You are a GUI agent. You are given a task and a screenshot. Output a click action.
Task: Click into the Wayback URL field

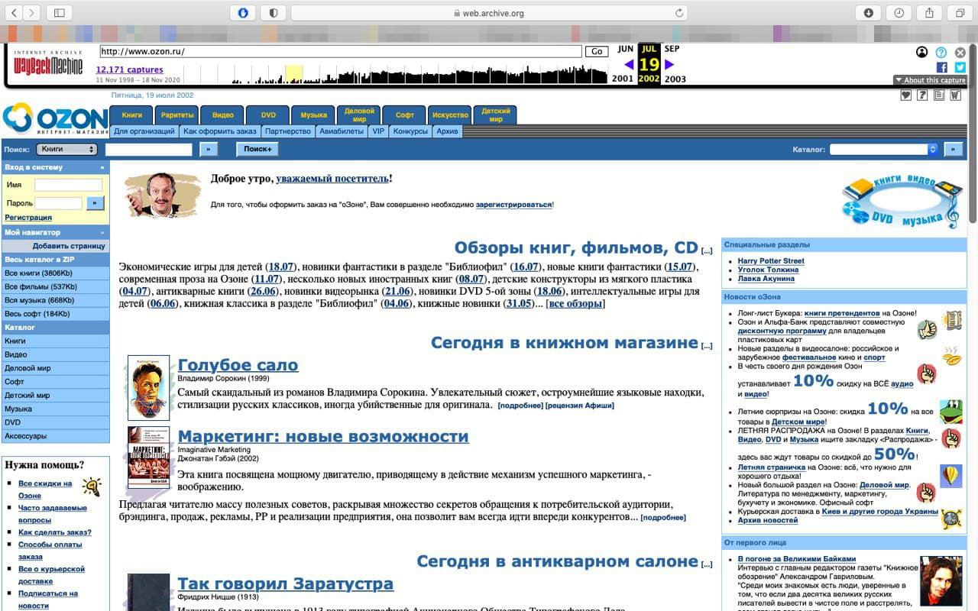coord(341,52)
